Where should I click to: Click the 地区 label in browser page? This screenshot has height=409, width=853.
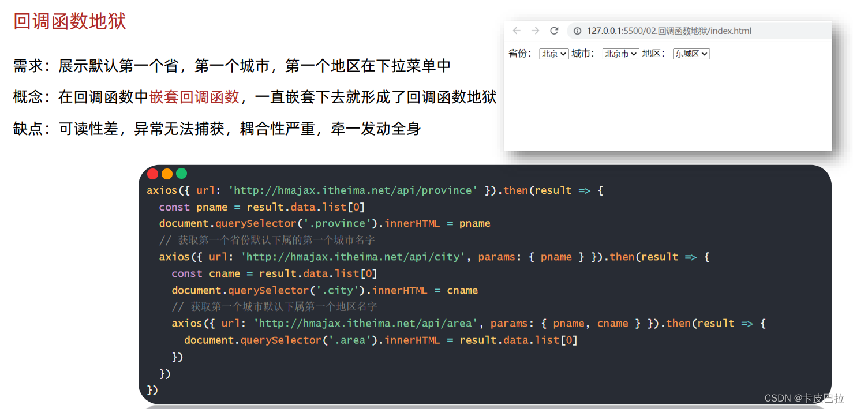pyautogui.click(x=654, y=54)
